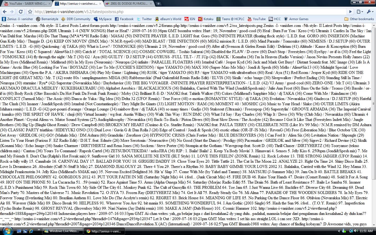Open the wrench Customize menu

pyautogui.click(x=370, y=11)
